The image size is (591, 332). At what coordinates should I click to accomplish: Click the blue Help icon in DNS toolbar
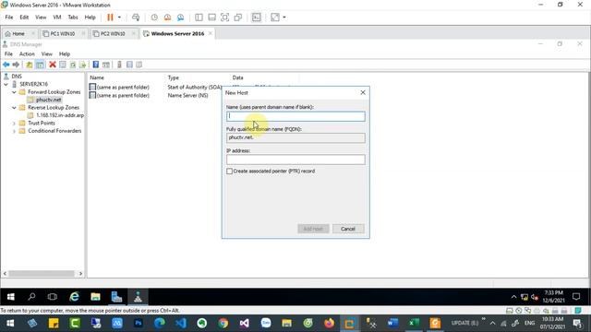coord(96,65)
